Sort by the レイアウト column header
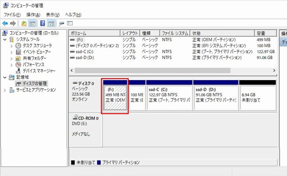 pos(130,33)
